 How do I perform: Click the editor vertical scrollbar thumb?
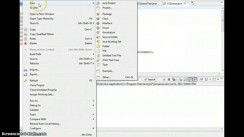point(223,20)
